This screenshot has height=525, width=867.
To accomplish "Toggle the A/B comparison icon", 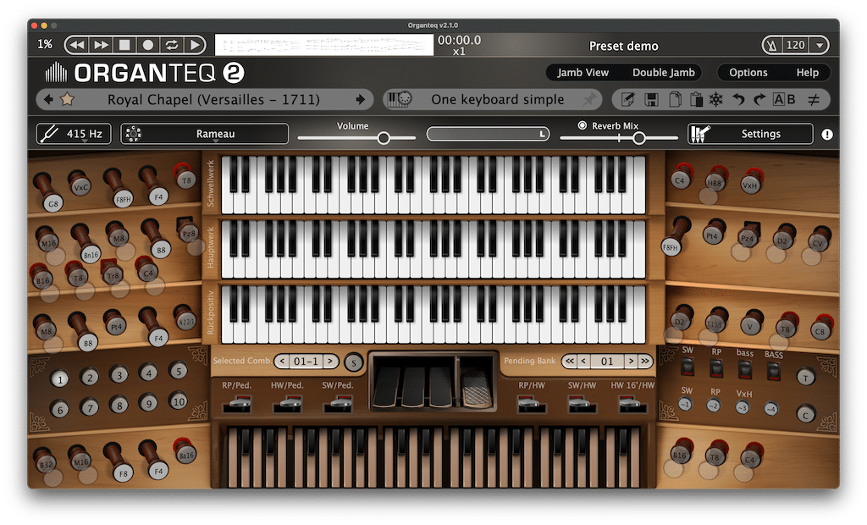I will tap(784, 100).
